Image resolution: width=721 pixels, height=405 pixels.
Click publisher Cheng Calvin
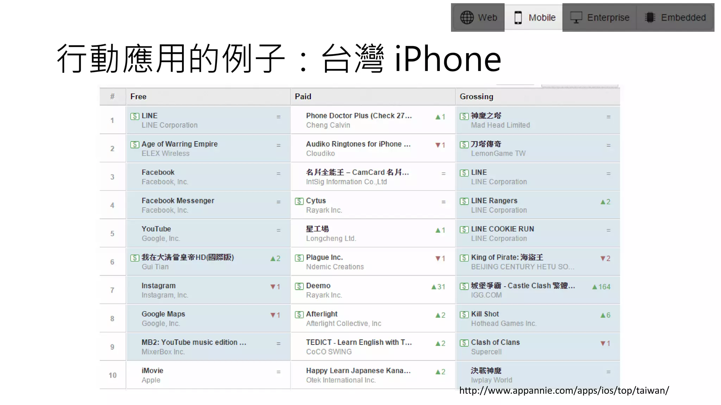pyautogui.click(x=328, y=125)
